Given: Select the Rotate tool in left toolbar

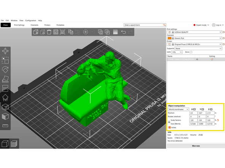Looking at the screenshot, I should tap(5, 70).
